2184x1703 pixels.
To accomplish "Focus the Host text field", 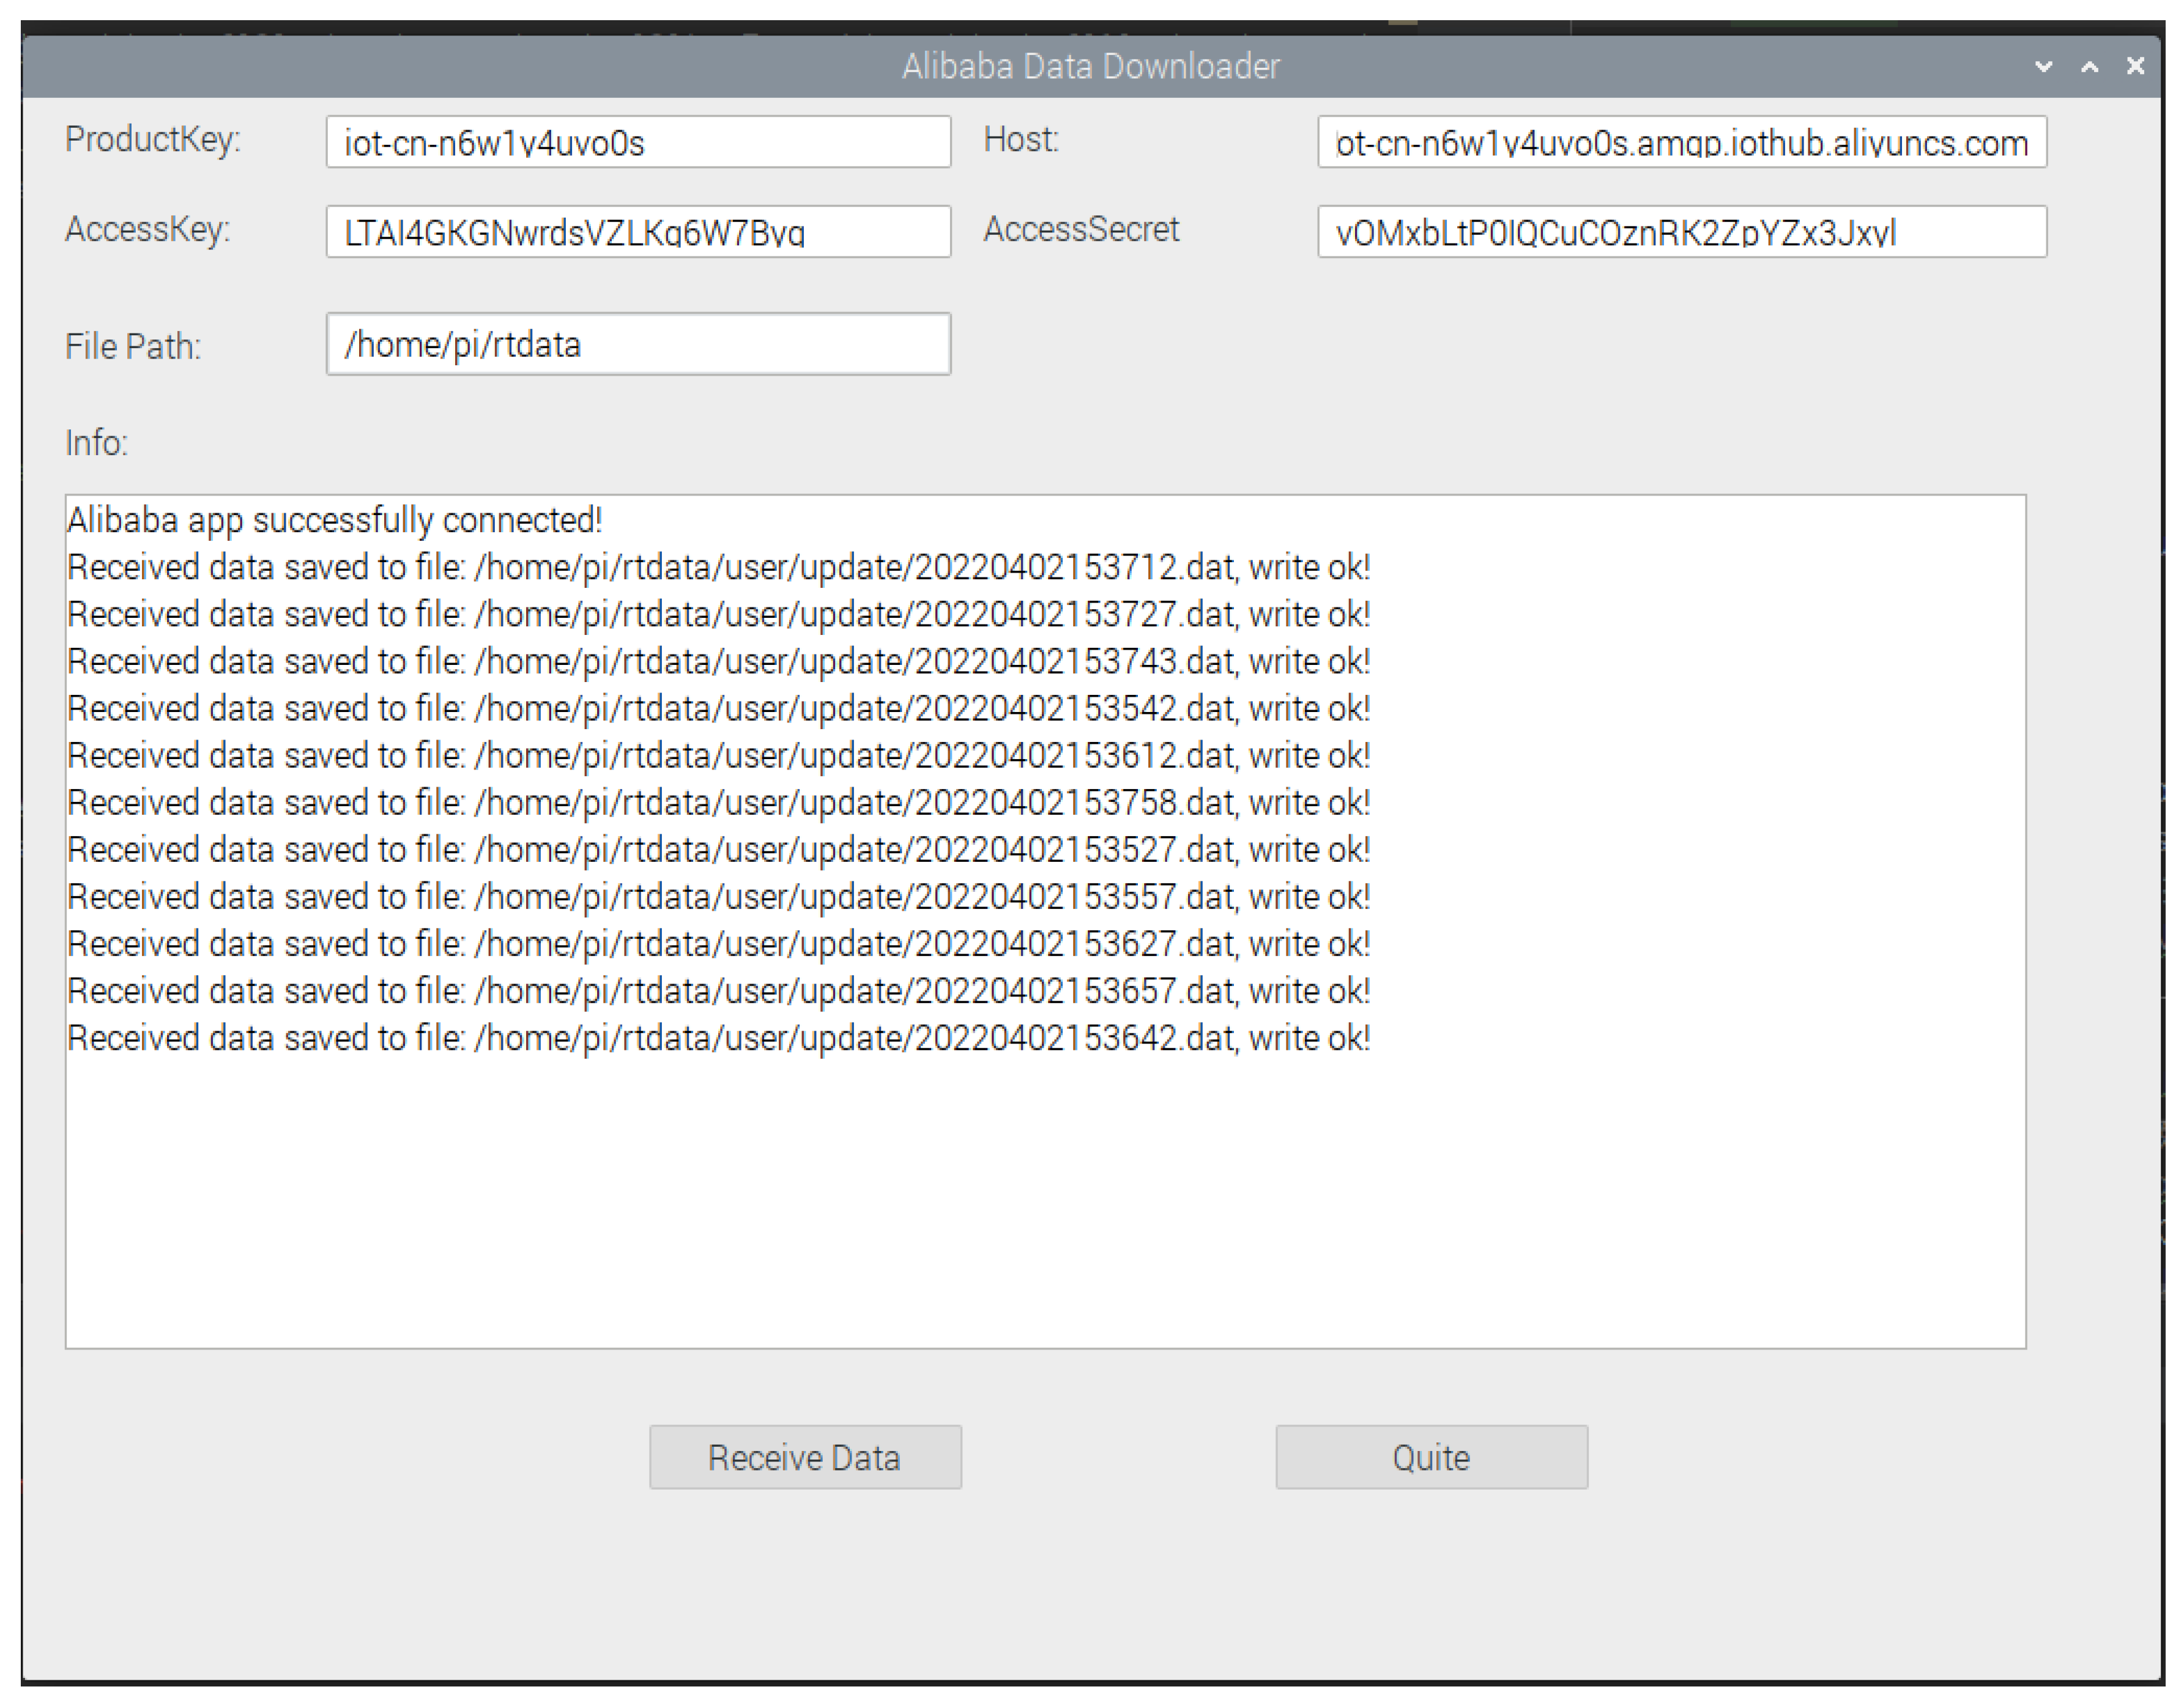I will [x=1681, y=142].
